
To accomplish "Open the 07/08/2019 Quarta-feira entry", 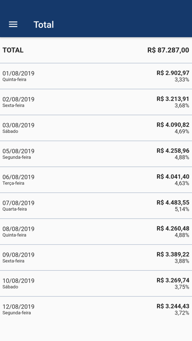I will (x=96, y=205).
